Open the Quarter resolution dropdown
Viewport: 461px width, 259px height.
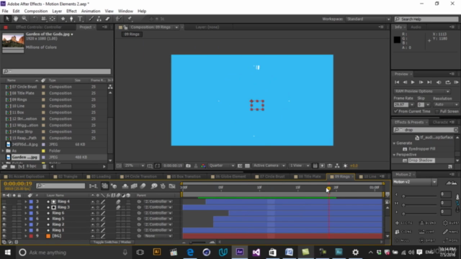point(221,166)
